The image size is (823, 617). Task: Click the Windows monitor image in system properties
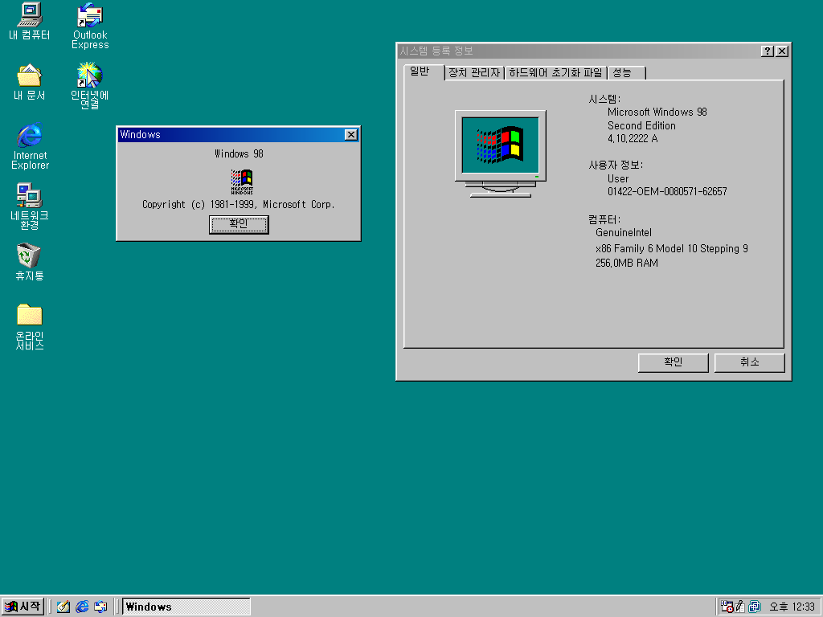click(500, 153)
